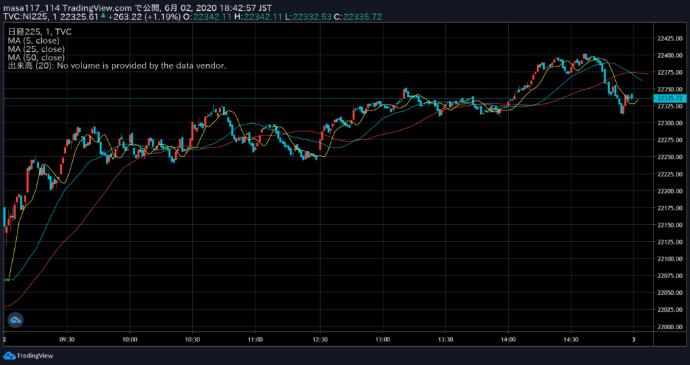Click the H:22342.11 high value
690x365 pixels.
[x=257, y=17]
